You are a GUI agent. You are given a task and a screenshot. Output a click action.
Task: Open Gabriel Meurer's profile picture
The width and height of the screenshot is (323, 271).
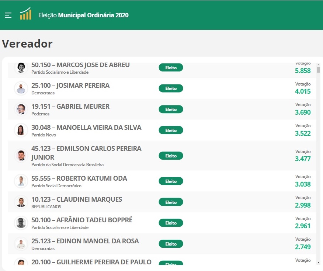[21, 110]
